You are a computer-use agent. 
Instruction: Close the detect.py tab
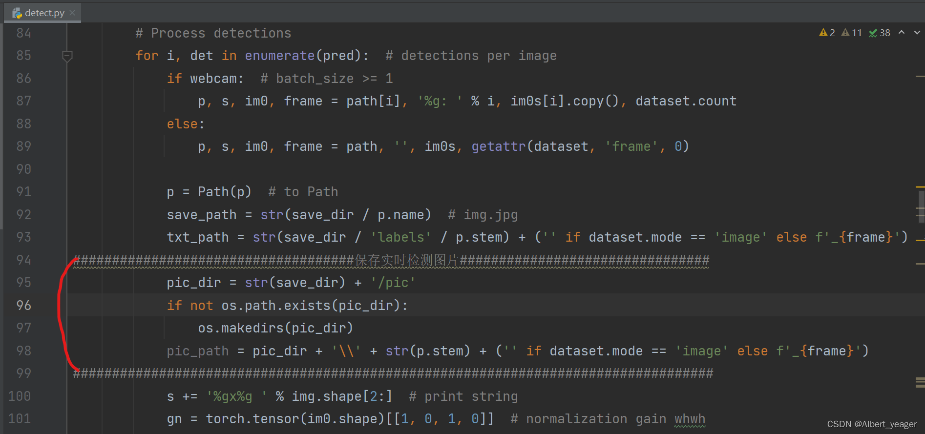click(x=72, y=13)
